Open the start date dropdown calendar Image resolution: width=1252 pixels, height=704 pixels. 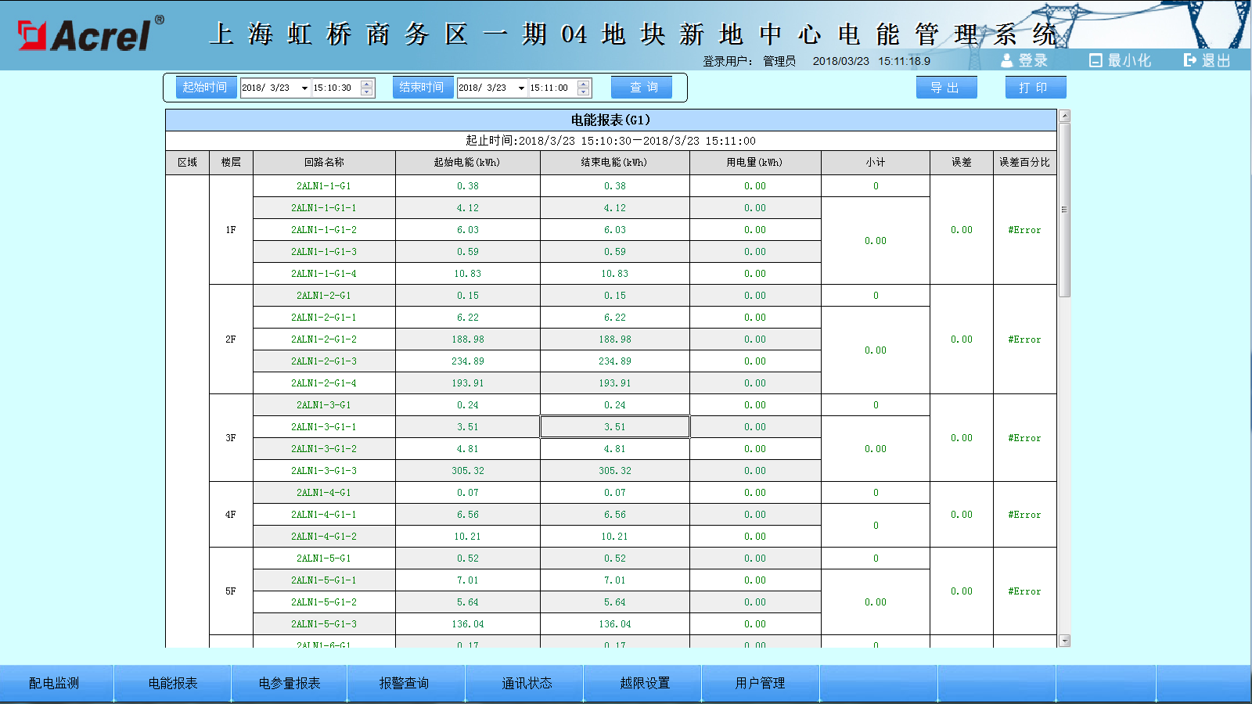click(x=304, y=88)
